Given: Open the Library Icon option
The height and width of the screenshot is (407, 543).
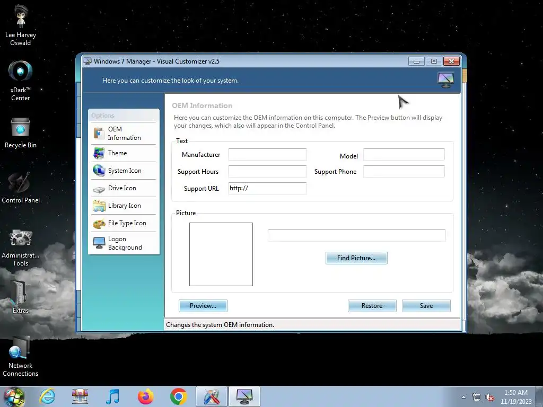Looking at the screenshot, I should [124, 206].
